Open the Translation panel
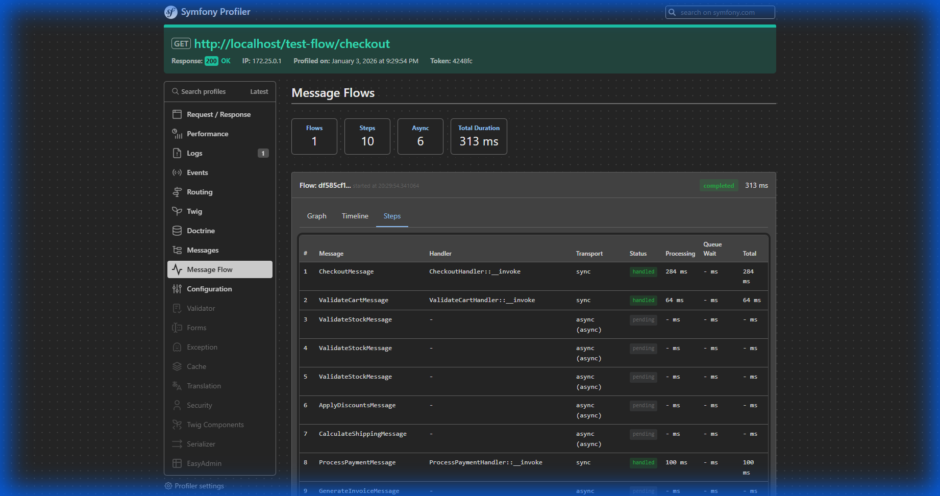Image resolution: width=940 pixels, height=496 pixels. pyautogui.click(x=204, y=386)
